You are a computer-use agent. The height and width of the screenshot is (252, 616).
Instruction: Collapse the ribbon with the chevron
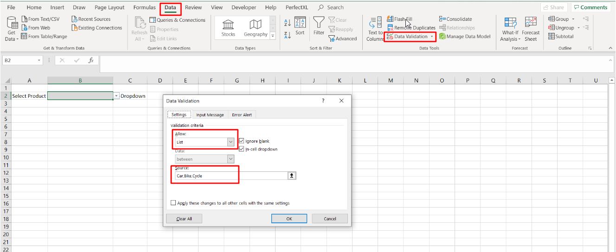[610, 48]
